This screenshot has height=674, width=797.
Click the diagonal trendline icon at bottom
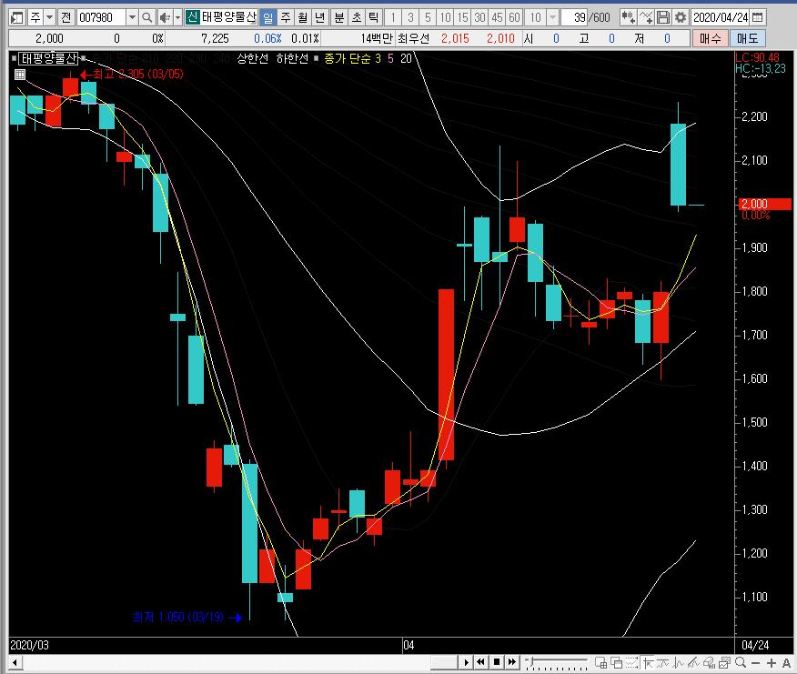pos(694,662)
